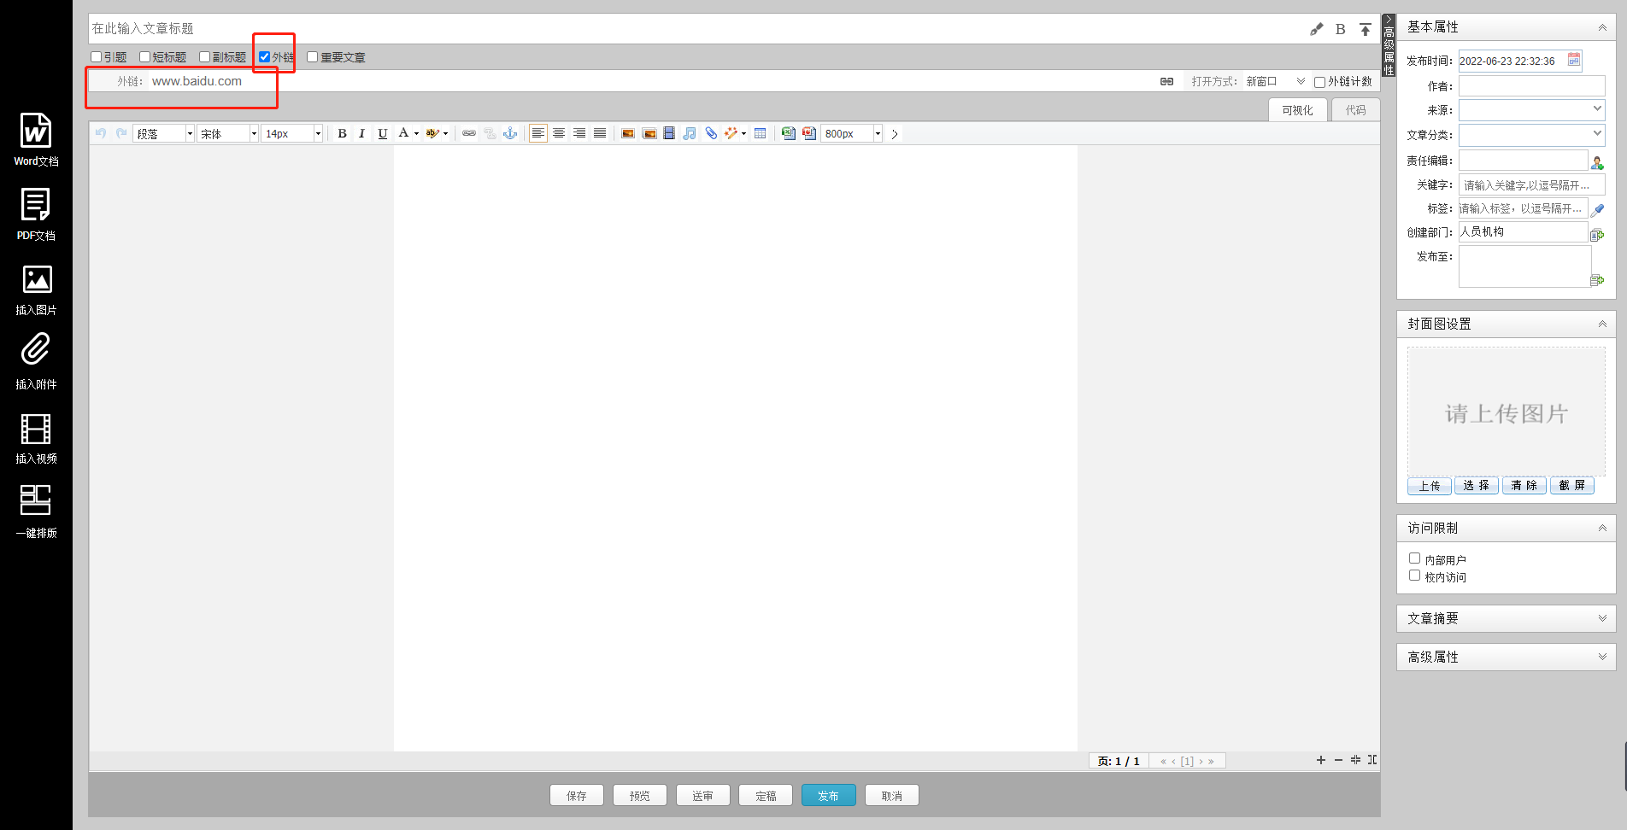Check the 短标题 checkbox

point(145,57)
